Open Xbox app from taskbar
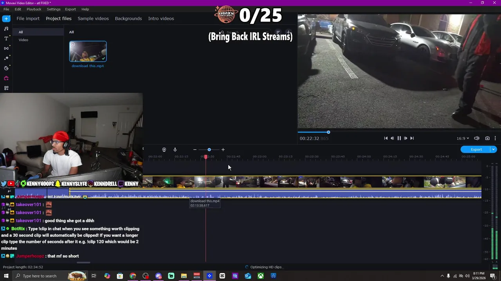501x281 pixels. coord(261,276)
